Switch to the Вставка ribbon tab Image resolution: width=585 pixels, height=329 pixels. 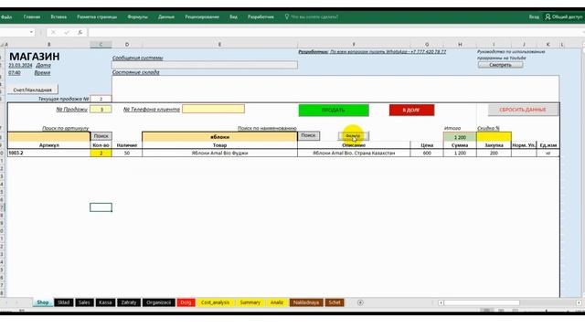pos(58,16)
